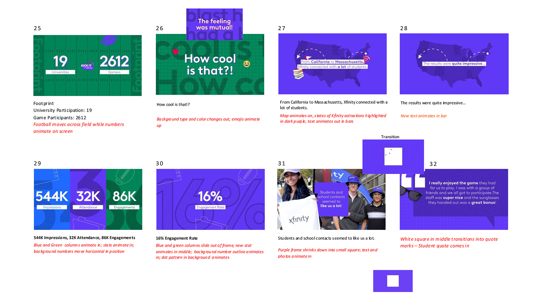542x305 pixels.
Task: Click frame number 30 label
Action: click(x=159, y=164)
